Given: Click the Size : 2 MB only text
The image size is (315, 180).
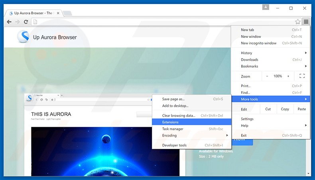Looking at the screenshot, I should 211,157.
